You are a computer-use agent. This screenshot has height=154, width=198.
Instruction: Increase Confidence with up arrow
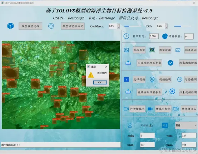coord(118,25)
